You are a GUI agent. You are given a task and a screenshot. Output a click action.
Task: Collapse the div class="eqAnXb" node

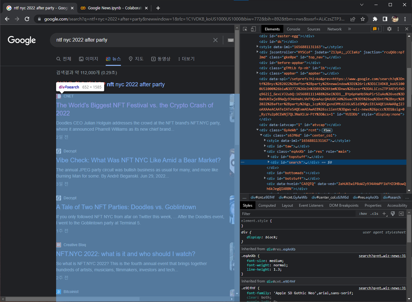[265, 151]
